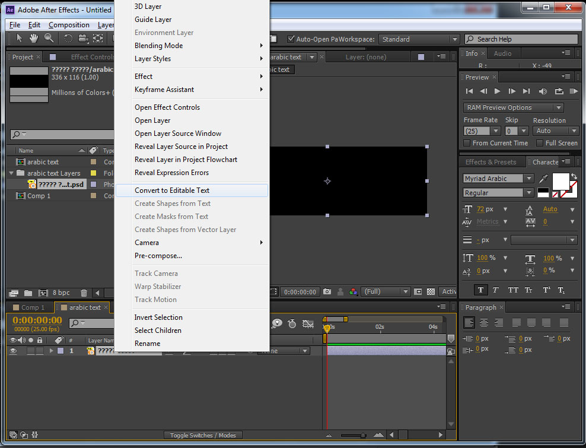Open the viewer Full resolution dropdown
586x448 pixels.
pyautogui.click(x=386, y=291)
